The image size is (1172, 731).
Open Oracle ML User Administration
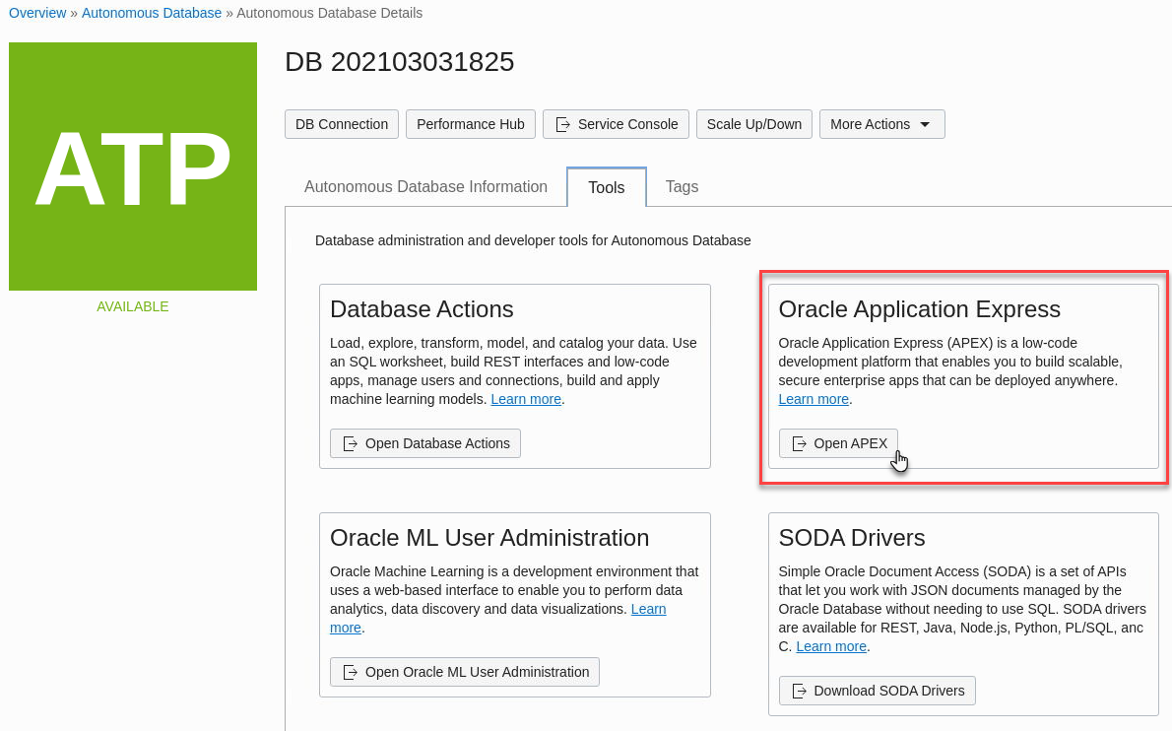click(x=464, y=672)
